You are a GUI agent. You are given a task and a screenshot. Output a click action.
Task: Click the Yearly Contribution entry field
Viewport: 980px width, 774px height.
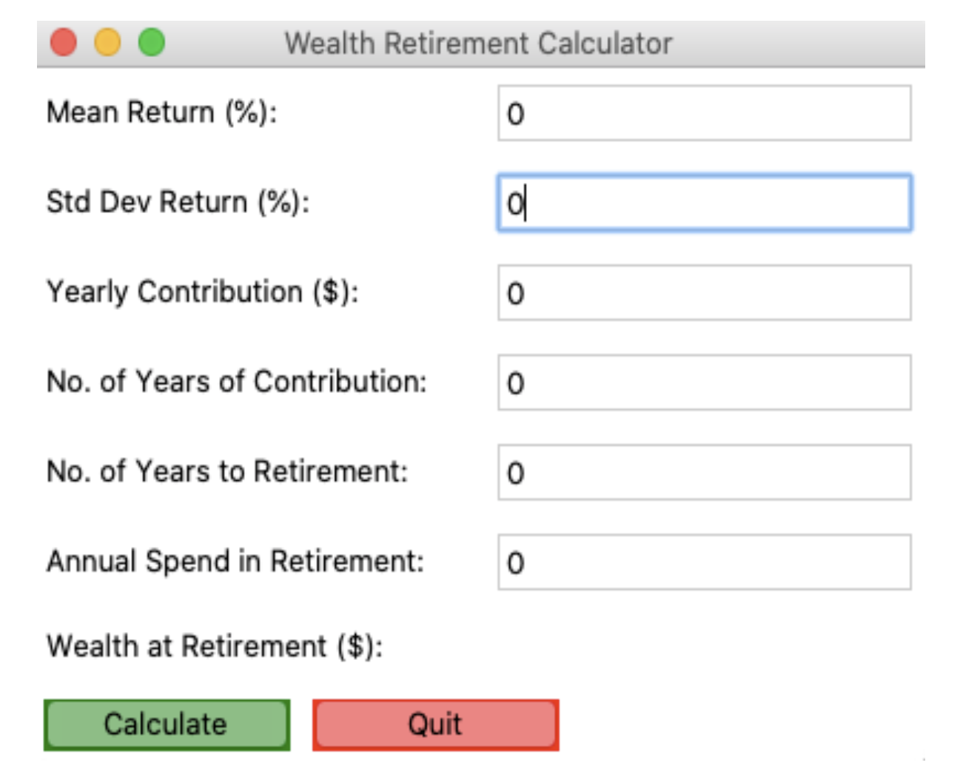[x=703, y=292]
